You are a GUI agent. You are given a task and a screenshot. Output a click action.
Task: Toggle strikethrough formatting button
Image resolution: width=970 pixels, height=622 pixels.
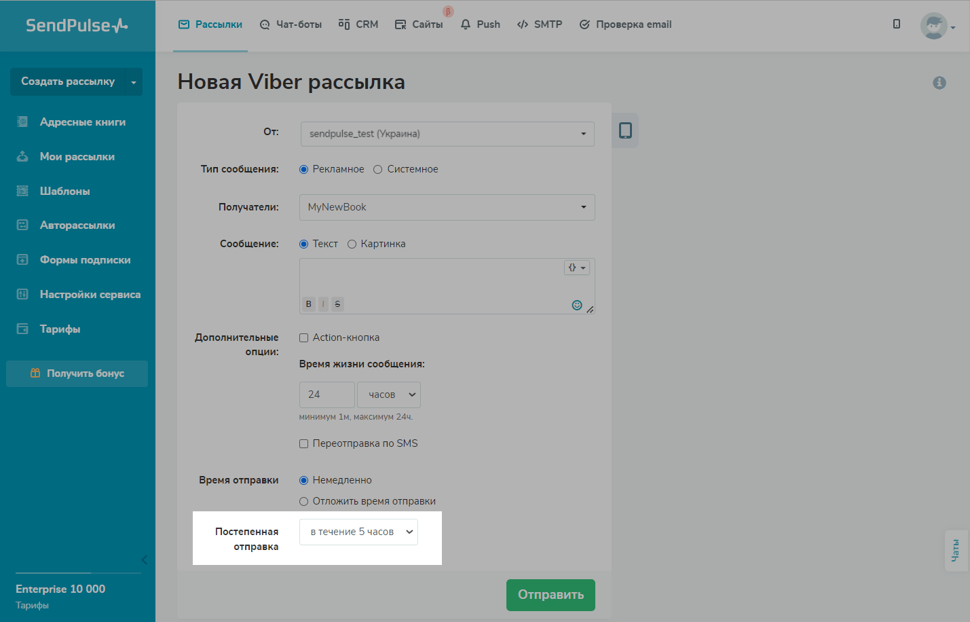tap(337, 304)
